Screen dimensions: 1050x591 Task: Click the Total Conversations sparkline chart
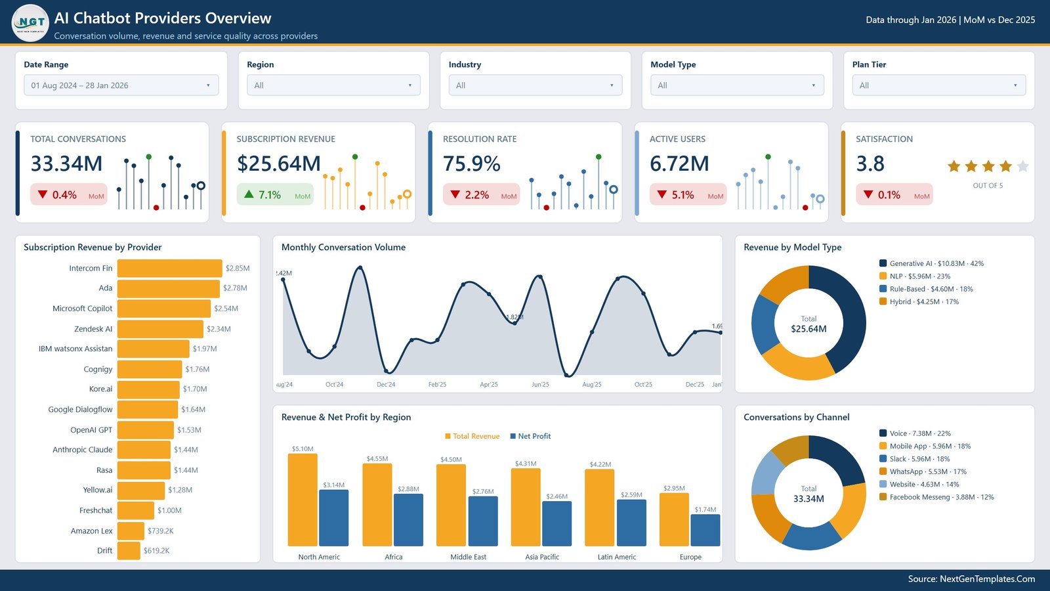pos(161,183)
